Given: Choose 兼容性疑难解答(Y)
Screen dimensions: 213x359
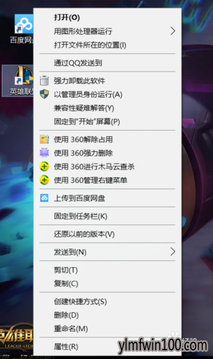Looking at the screenshot, I should pyautogui.click(x=84, y=108).
